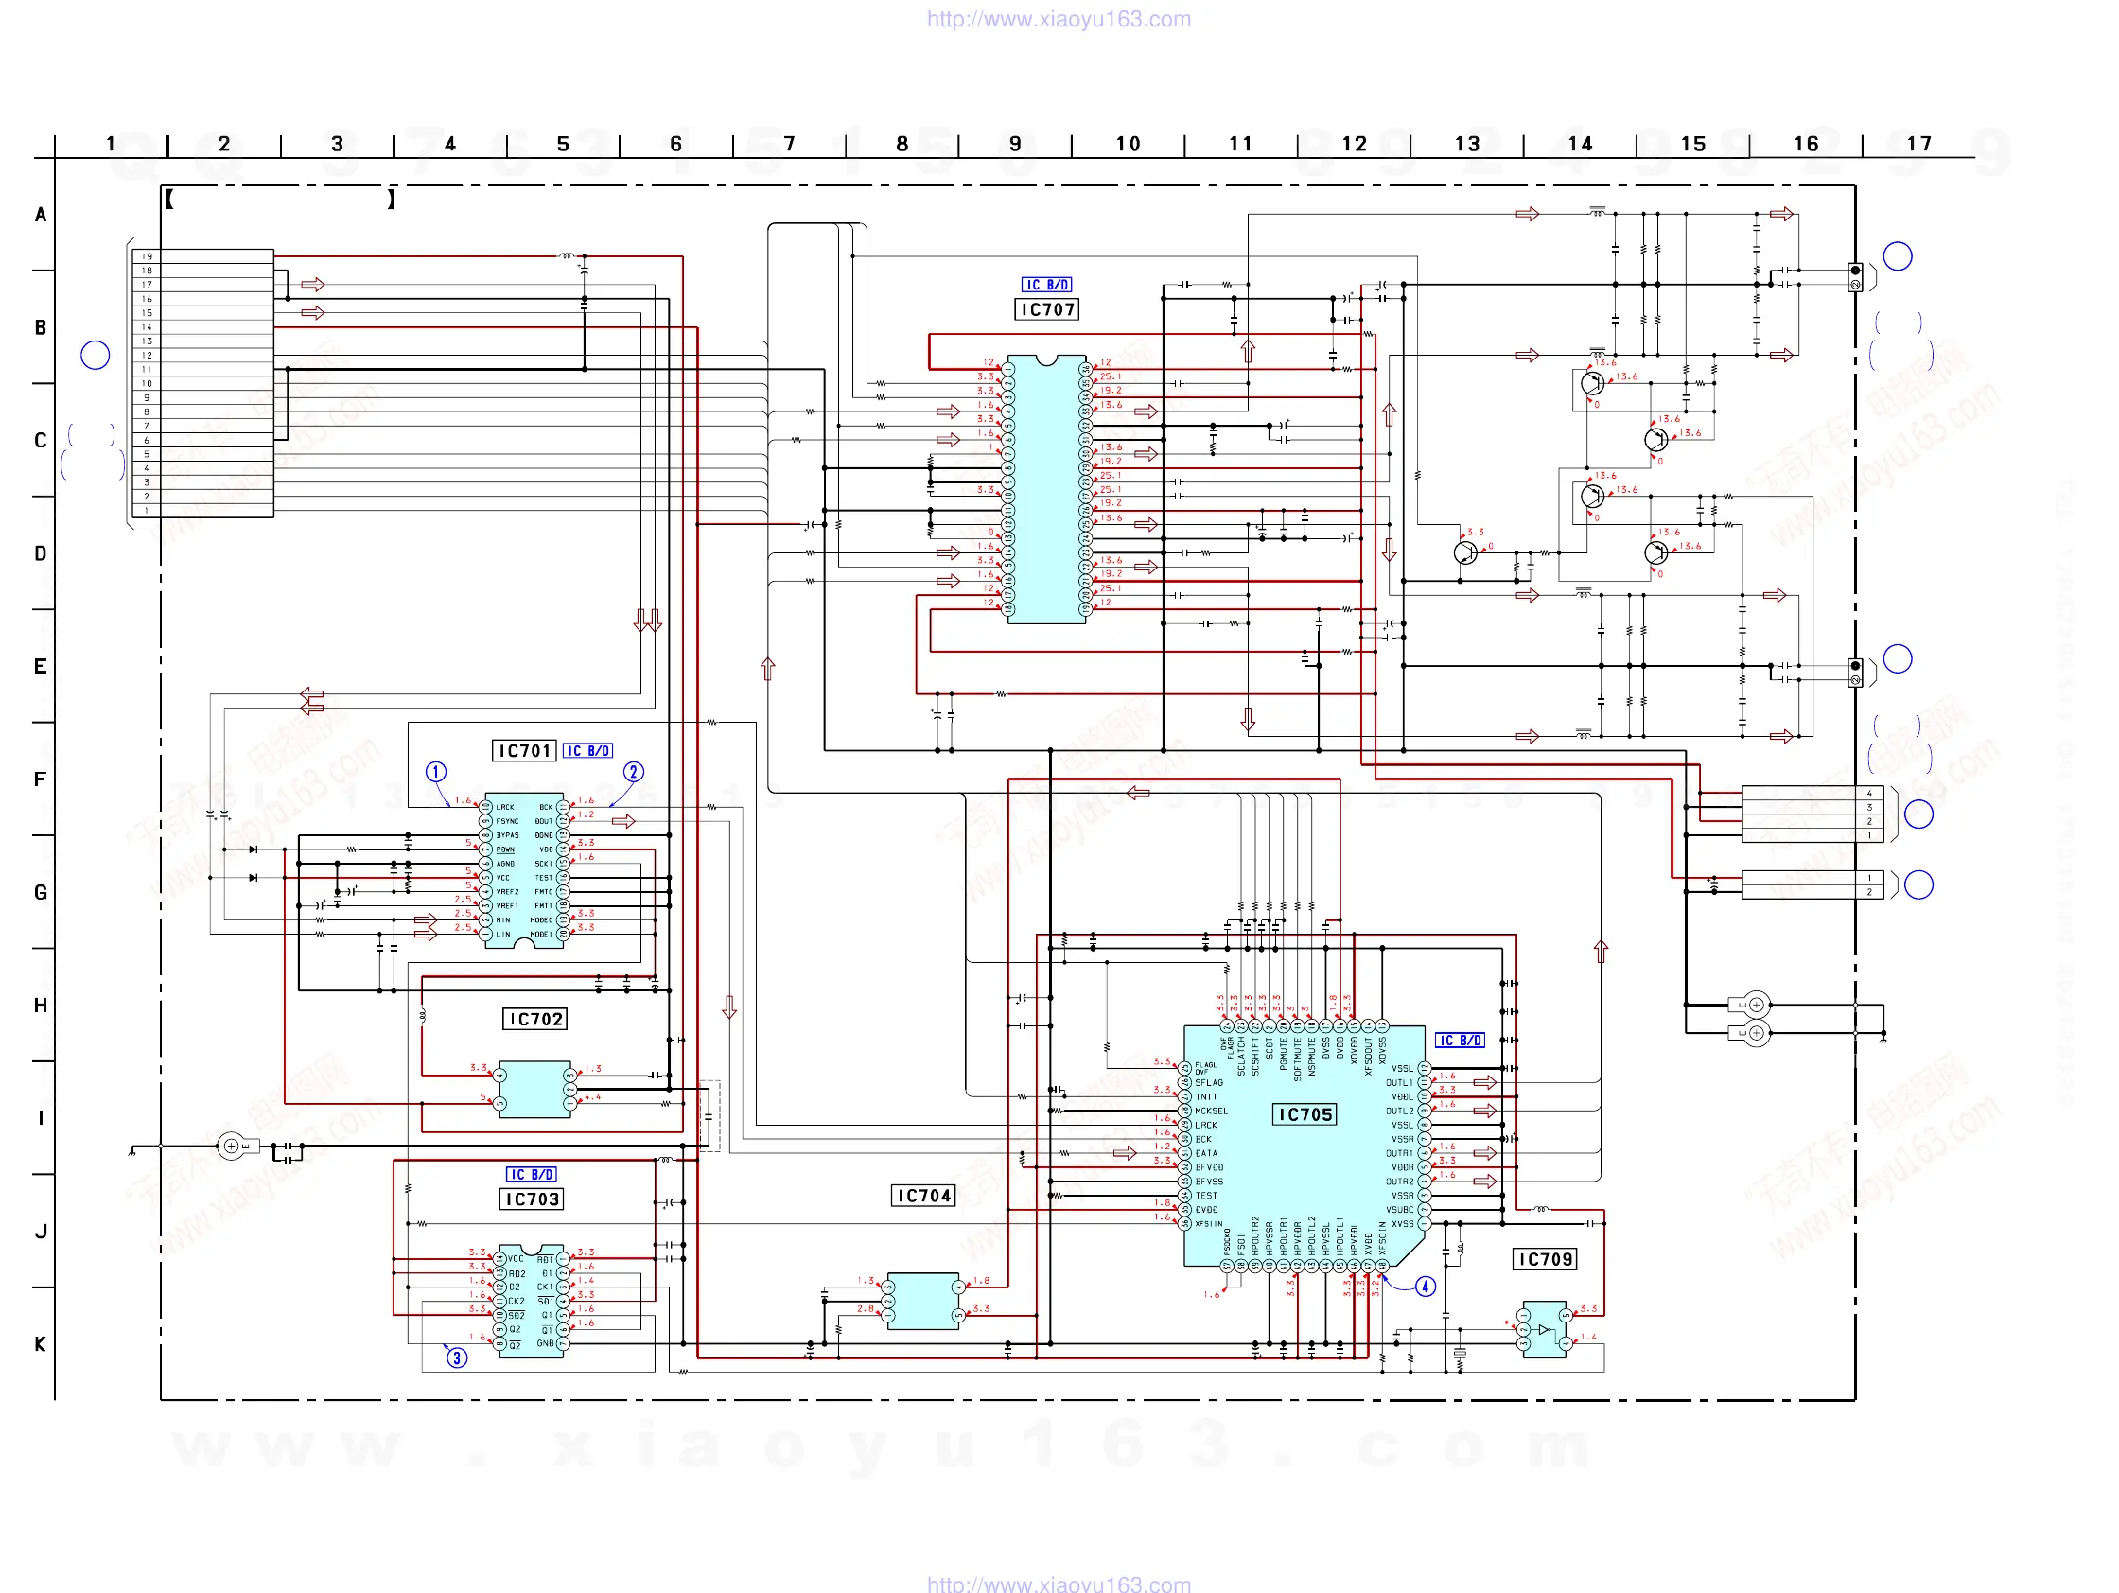
Task: Click the IC B/D tag beside IC705
Action: 1460,1041
